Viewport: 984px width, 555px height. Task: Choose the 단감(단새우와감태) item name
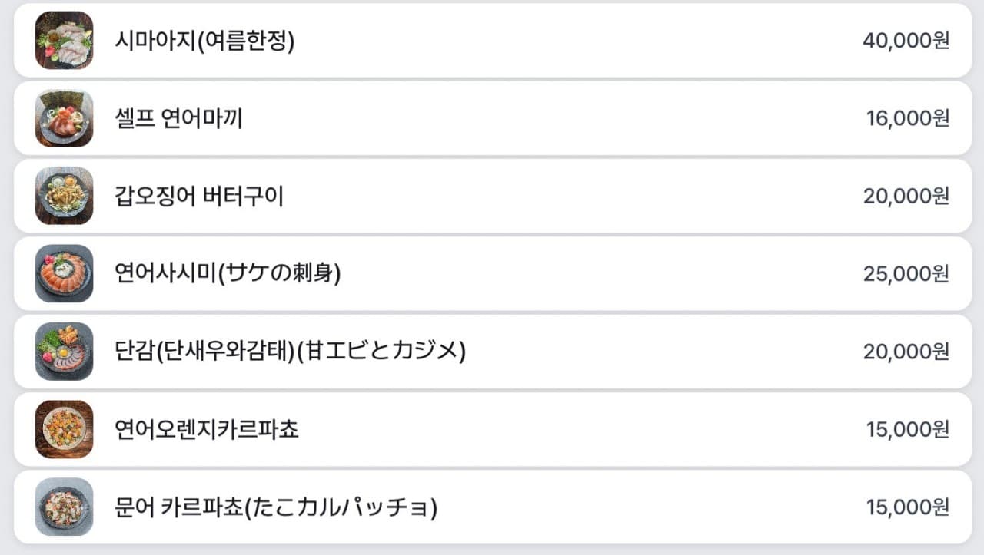pos(290,352)
